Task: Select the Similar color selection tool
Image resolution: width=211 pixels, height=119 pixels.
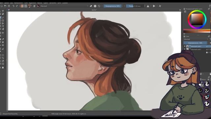Action: click(x=3, y=61)
